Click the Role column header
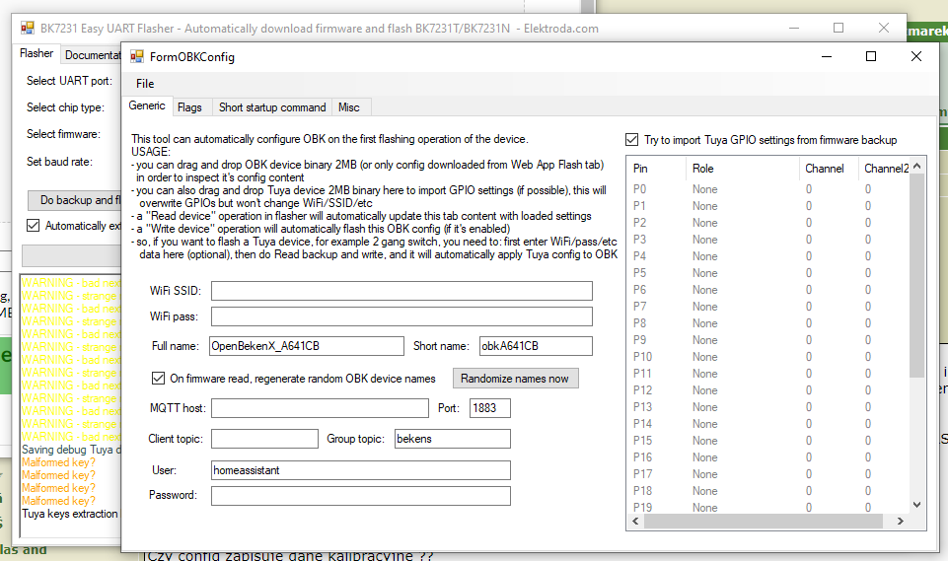Screen dimensions: 948x561 [x=743, y=169]
